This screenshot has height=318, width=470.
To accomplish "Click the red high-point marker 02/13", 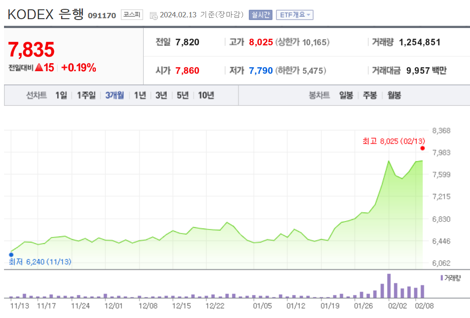I will click(x=422, y=148).
